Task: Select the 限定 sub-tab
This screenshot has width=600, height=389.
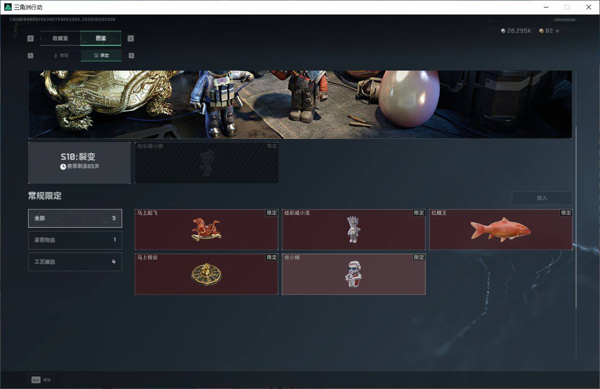Action: [x=101, y=56]
